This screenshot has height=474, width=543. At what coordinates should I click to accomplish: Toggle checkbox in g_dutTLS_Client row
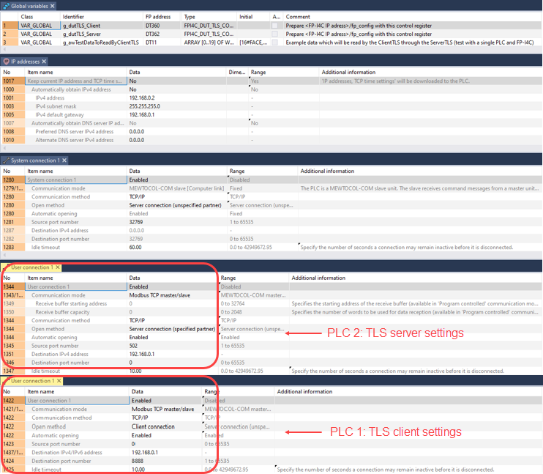(274, 26)
